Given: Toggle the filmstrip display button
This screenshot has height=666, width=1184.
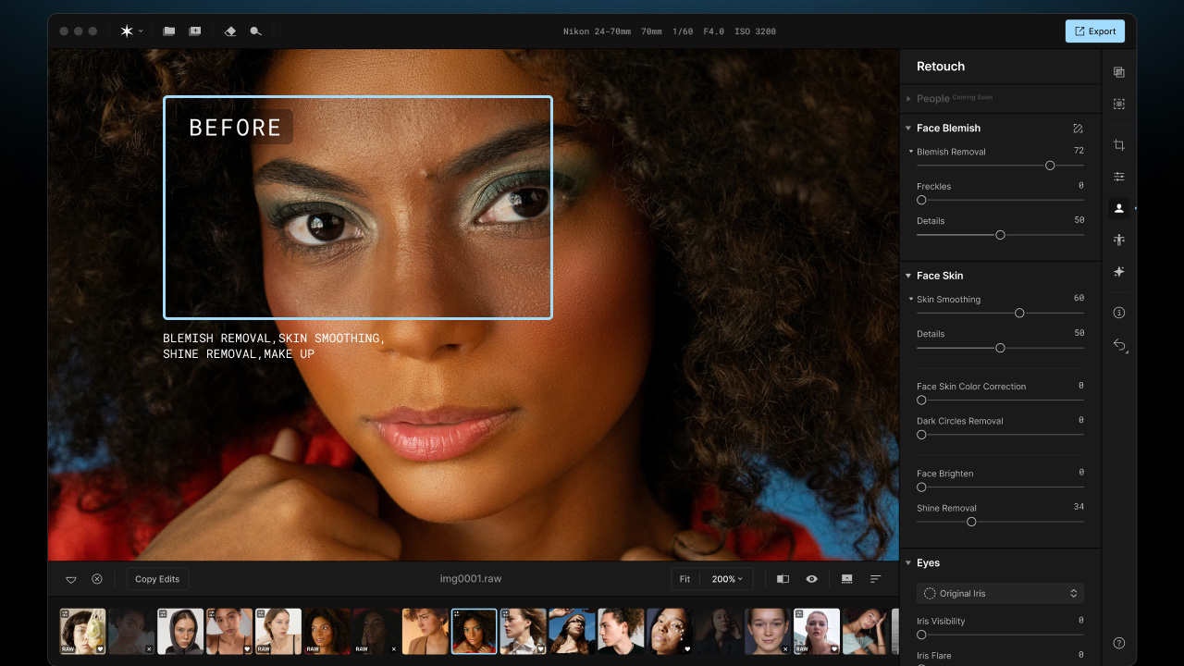Looking at the screenshot, I should (846, 579).
